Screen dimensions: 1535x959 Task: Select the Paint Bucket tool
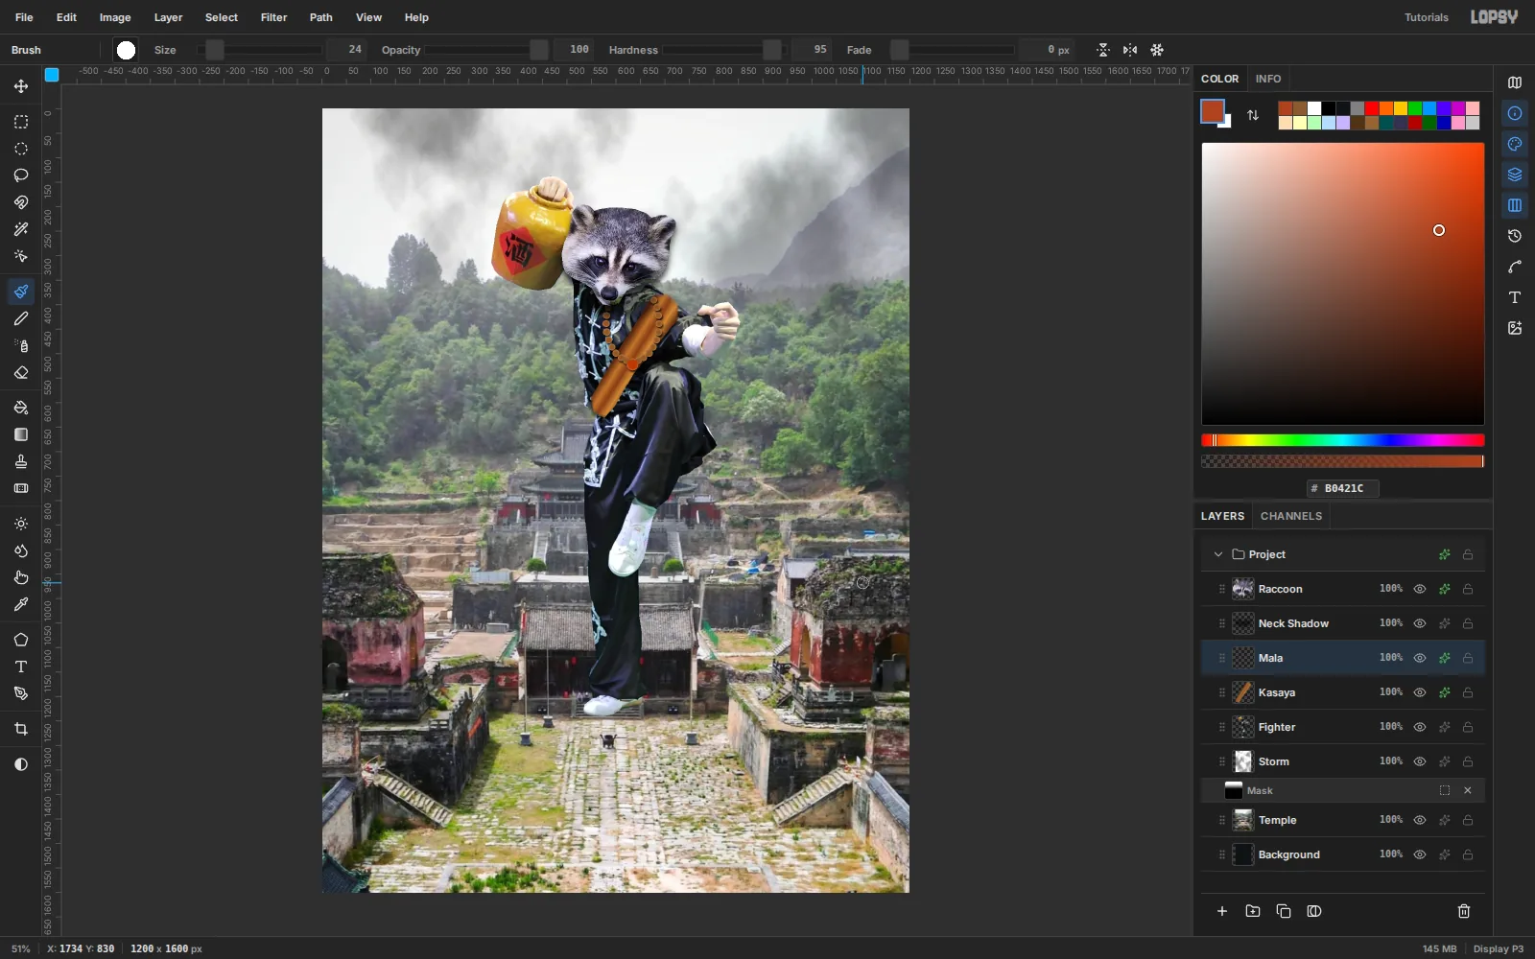click(x=21, y=408)
